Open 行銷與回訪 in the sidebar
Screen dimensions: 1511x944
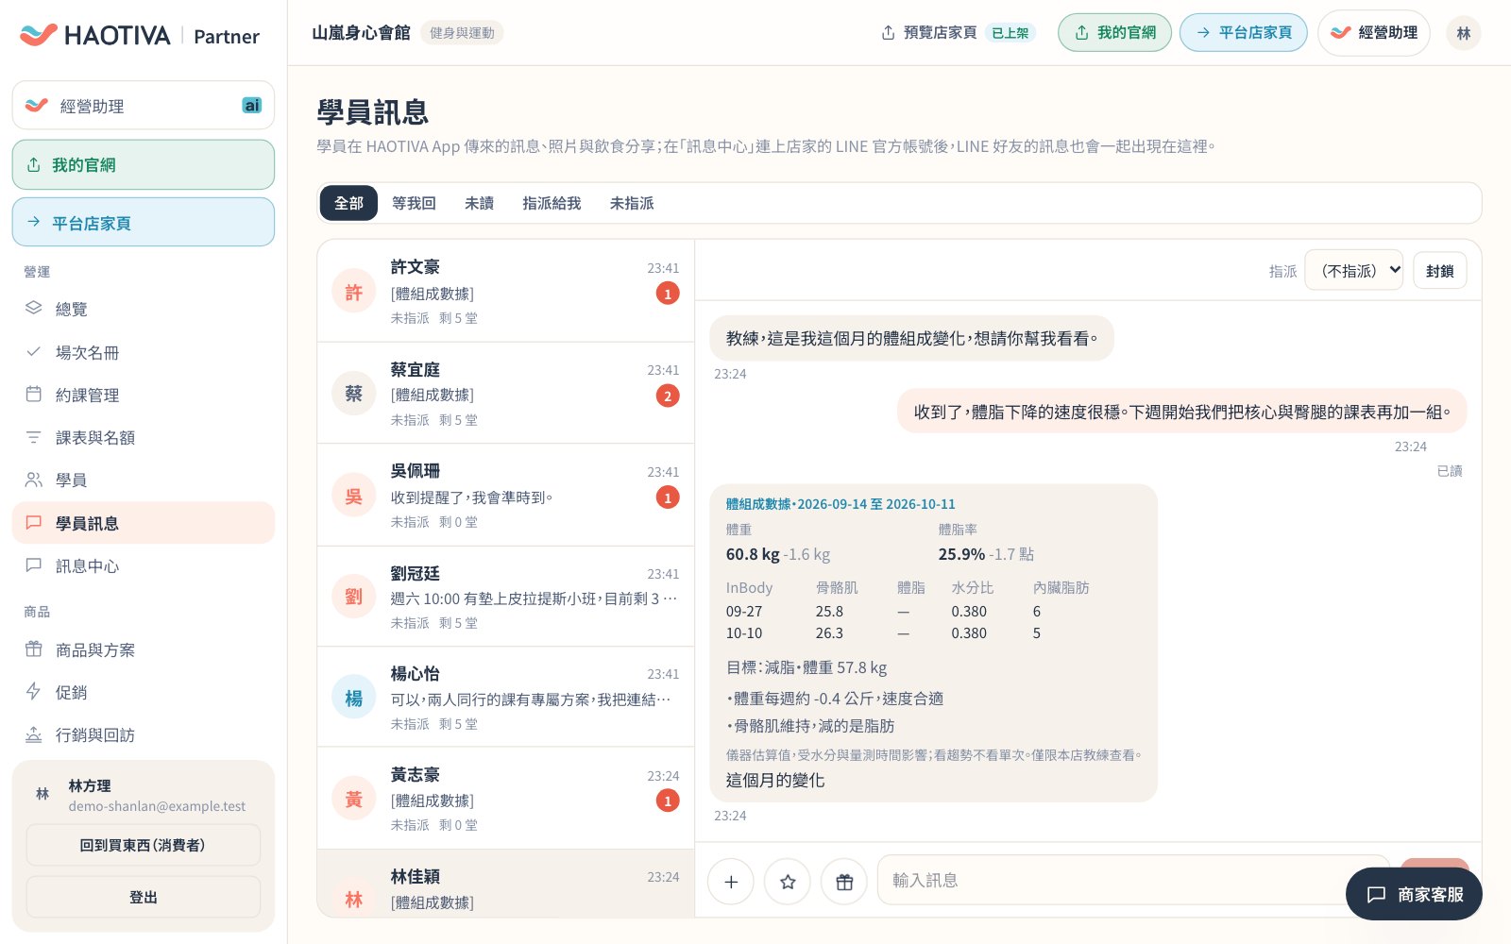[144, 734]
